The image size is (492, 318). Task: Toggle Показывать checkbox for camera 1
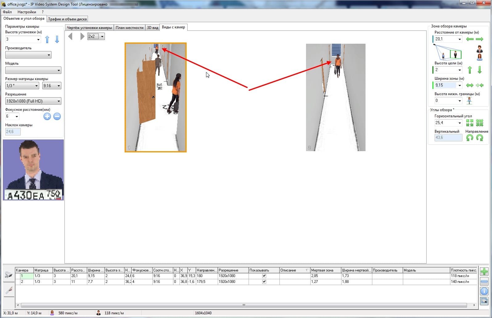coord(264,276)
